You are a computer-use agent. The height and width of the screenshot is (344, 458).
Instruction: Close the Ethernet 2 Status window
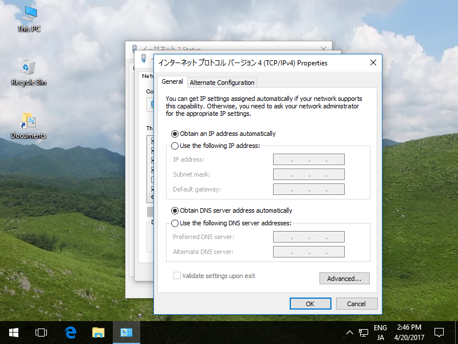[323, 49]
